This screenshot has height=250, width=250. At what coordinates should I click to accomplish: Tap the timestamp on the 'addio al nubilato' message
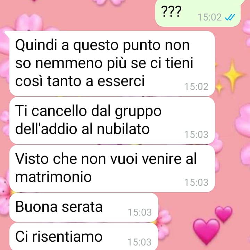coord(197,134)
